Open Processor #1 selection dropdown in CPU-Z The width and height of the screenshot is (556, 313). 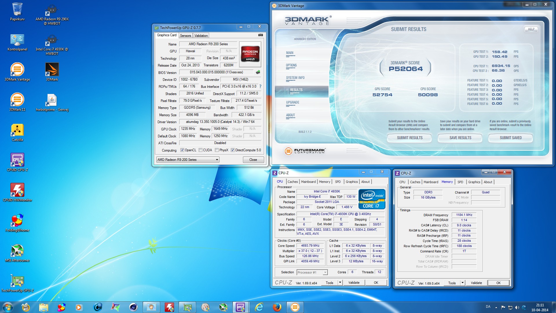[x=312, y=272]
